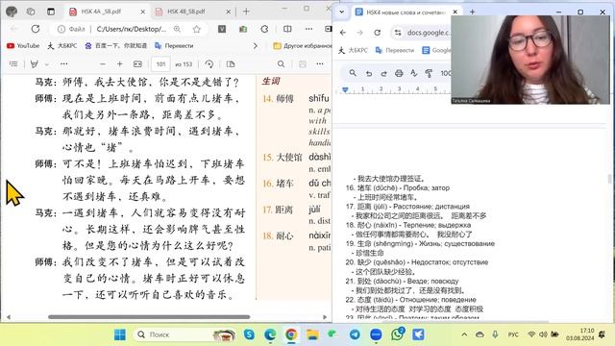
Task: Select the PDF draw tool
Action: point(35,64)
